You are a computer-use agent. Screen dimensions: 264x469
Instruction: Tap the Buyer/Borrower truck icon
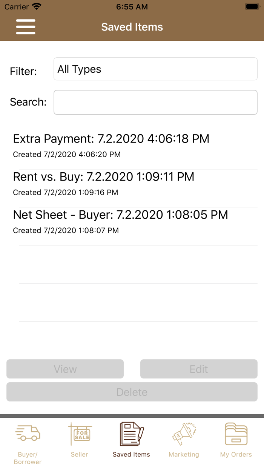click(28, 434)
